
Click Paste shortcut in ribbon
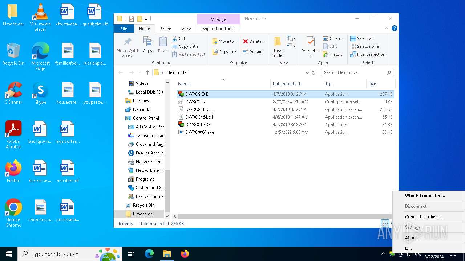(189, 54)
